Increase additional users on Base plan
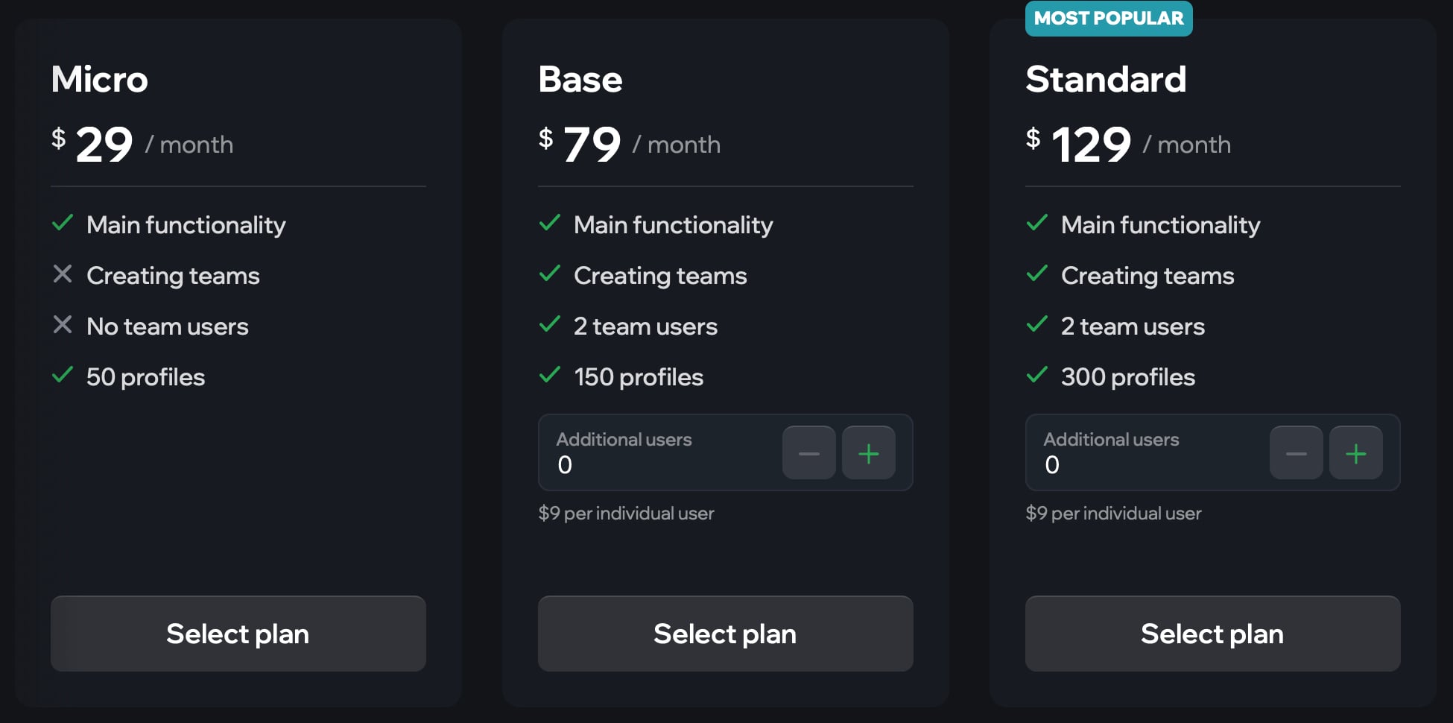This screenshot has width=1453, height=723. [869, 453]
